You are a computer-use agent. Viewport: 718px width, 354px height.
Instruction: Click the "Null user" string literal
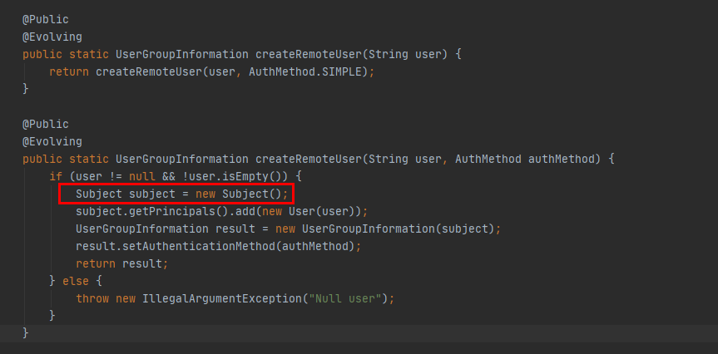click(345, 298)
